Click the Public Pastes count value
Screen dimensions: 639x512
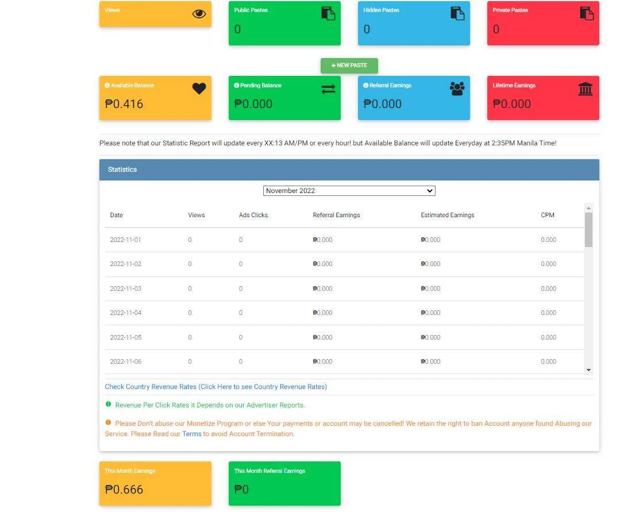pos(237,29)
